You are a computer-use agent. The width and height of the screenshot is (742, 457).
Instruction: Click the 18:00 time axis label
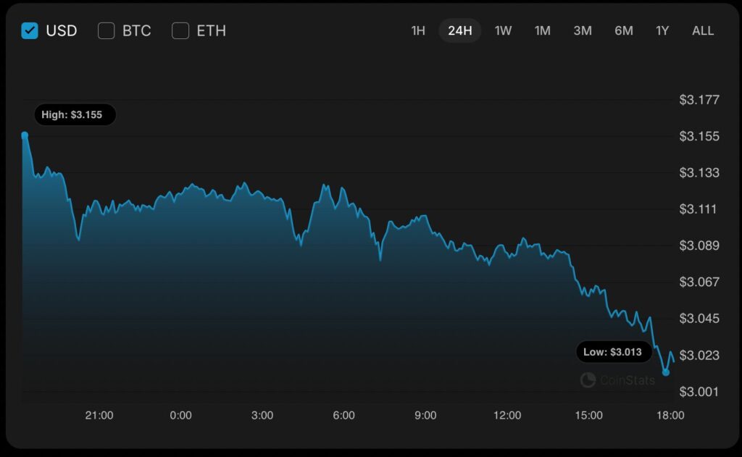tap(670, 415)
